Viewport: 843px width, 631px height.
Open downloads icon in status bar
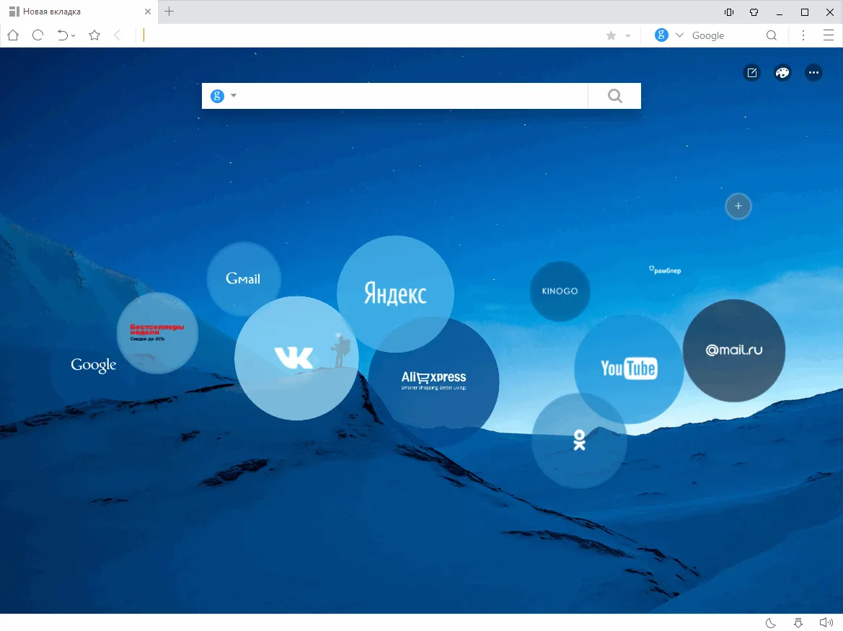click(x=798, y=623)
